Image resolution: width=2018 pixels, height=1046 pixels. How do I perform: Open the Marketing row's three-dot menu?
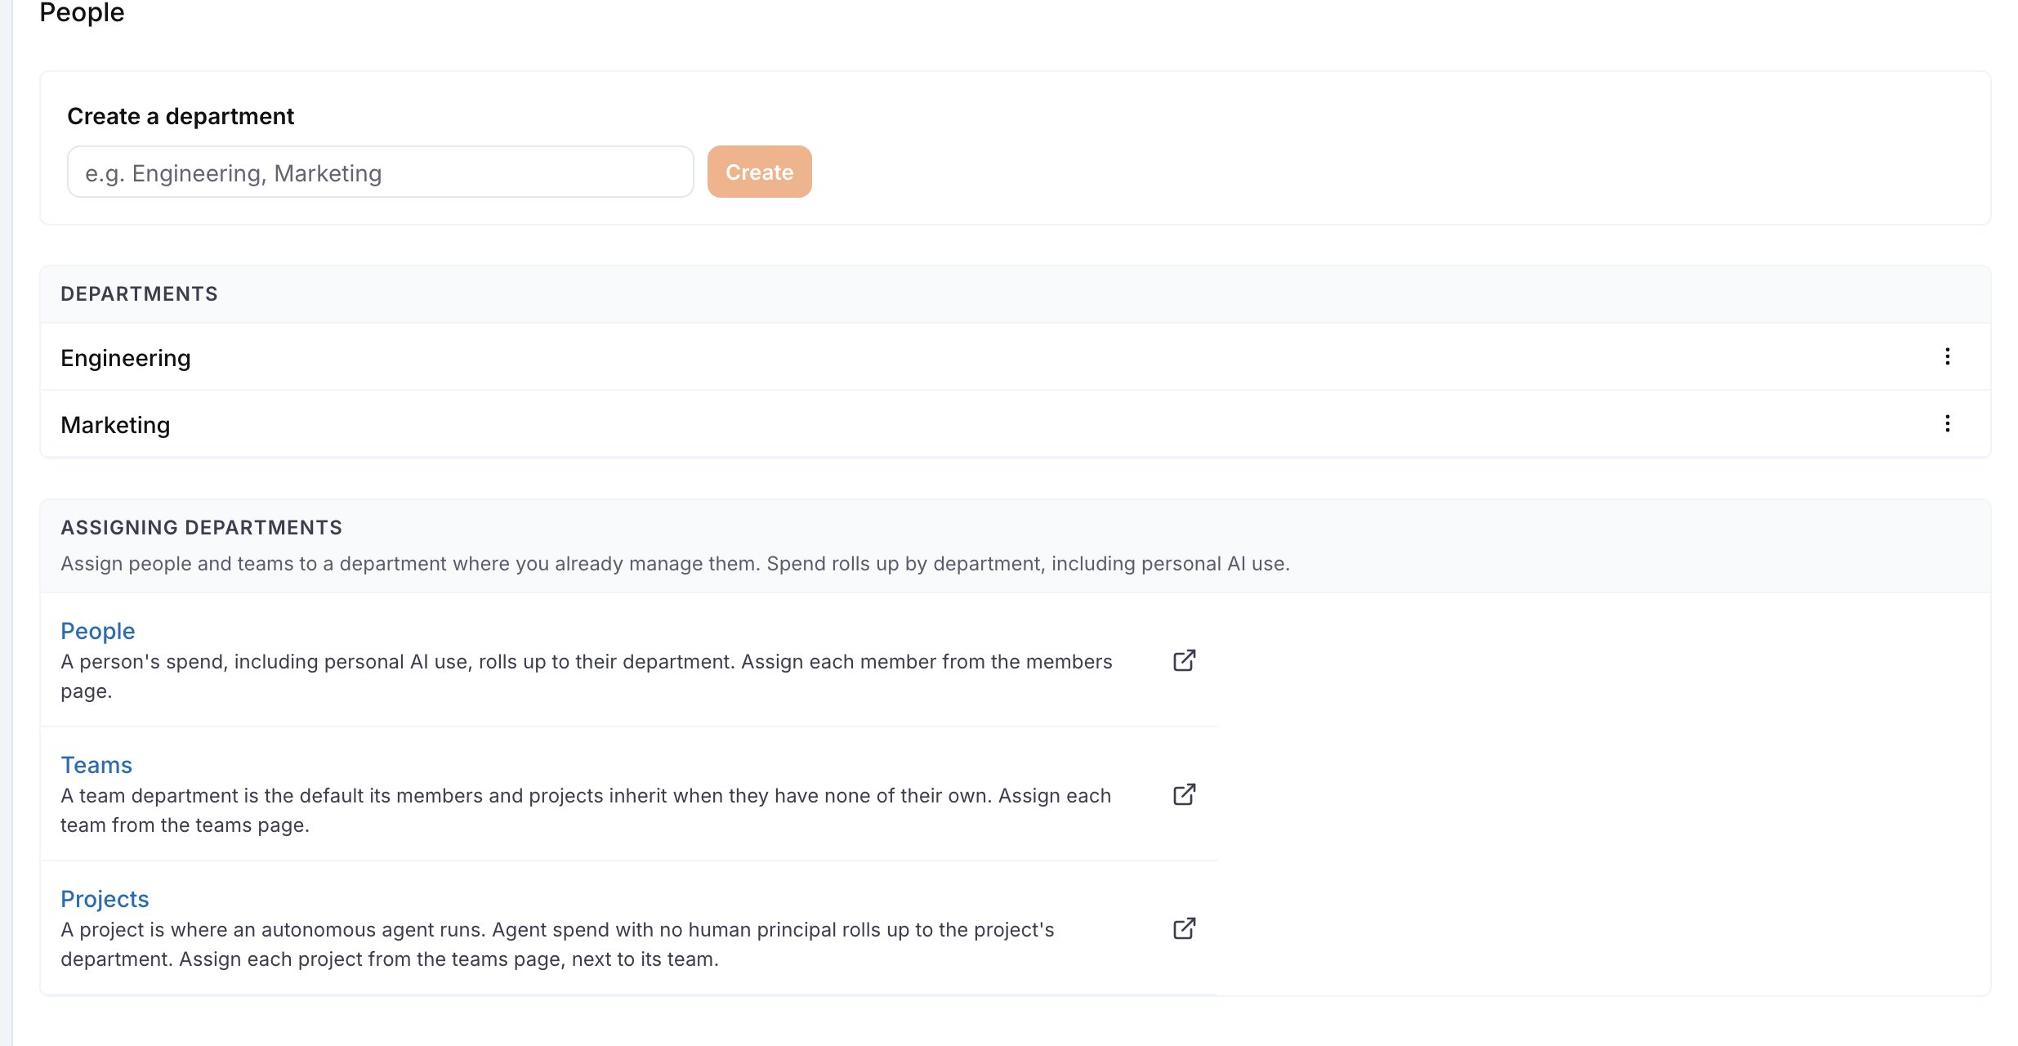point(1947,423)
